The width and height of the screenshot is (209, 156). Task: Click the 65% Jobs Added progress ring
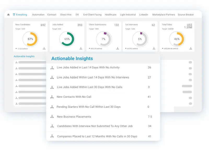point(67,39)
